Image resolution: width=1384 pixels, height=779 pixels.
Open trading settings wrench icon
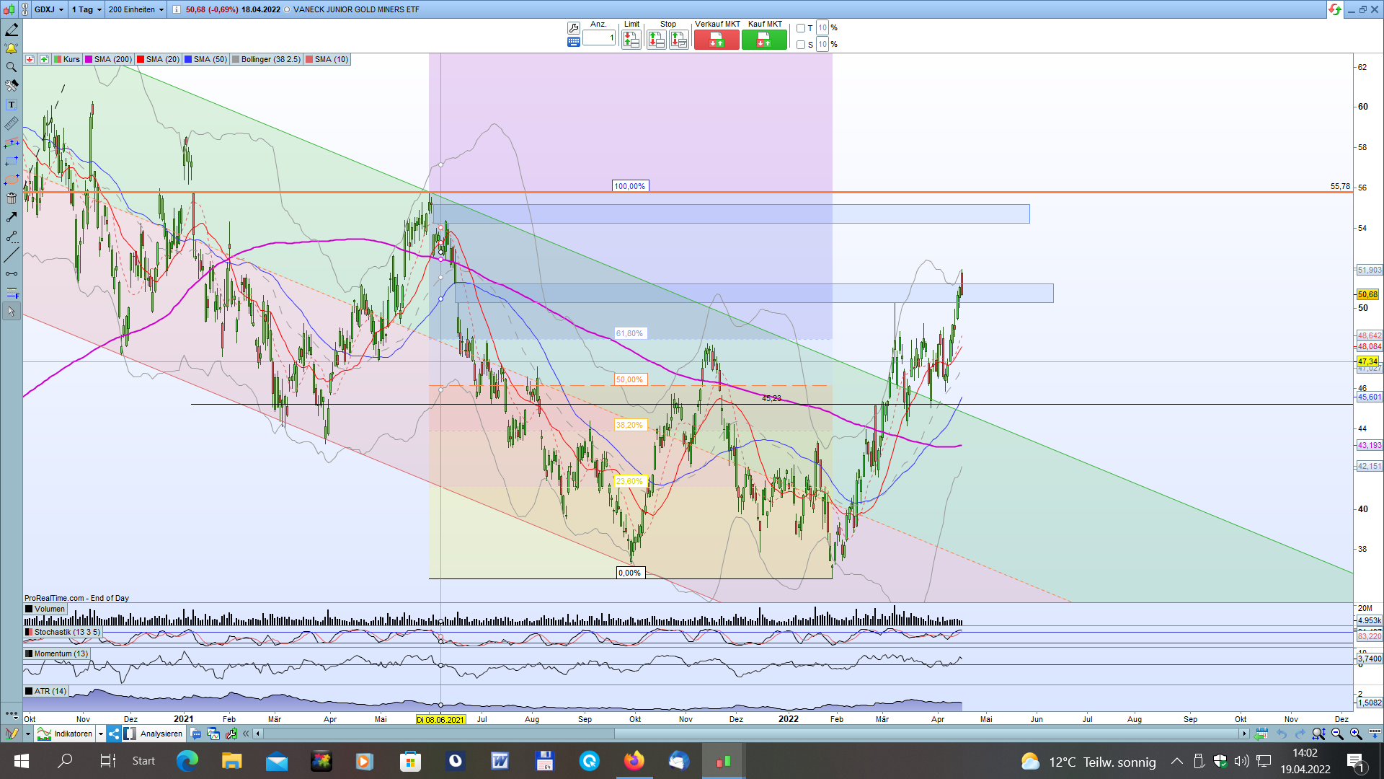[x=573, y=28]
